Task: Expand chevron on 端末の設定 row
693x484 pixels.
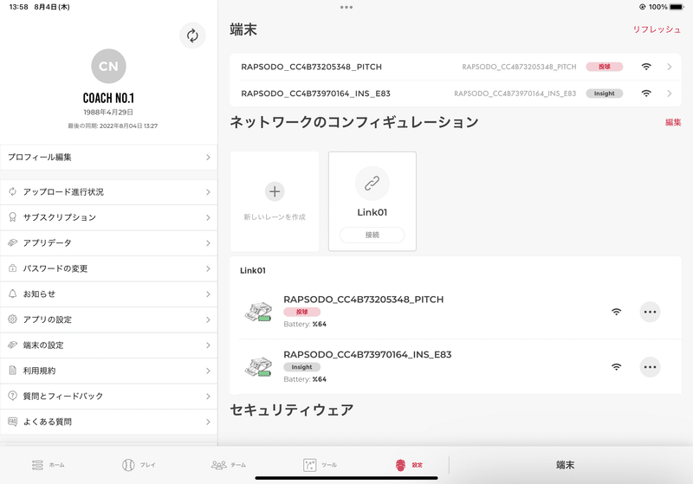Action: click(208, 345)
